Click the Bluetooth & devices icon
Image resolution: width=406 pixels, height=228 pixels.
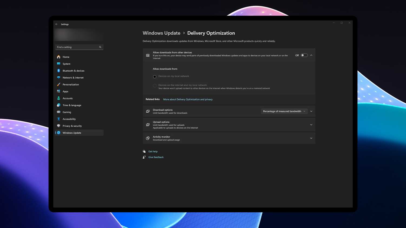[58, 71]
